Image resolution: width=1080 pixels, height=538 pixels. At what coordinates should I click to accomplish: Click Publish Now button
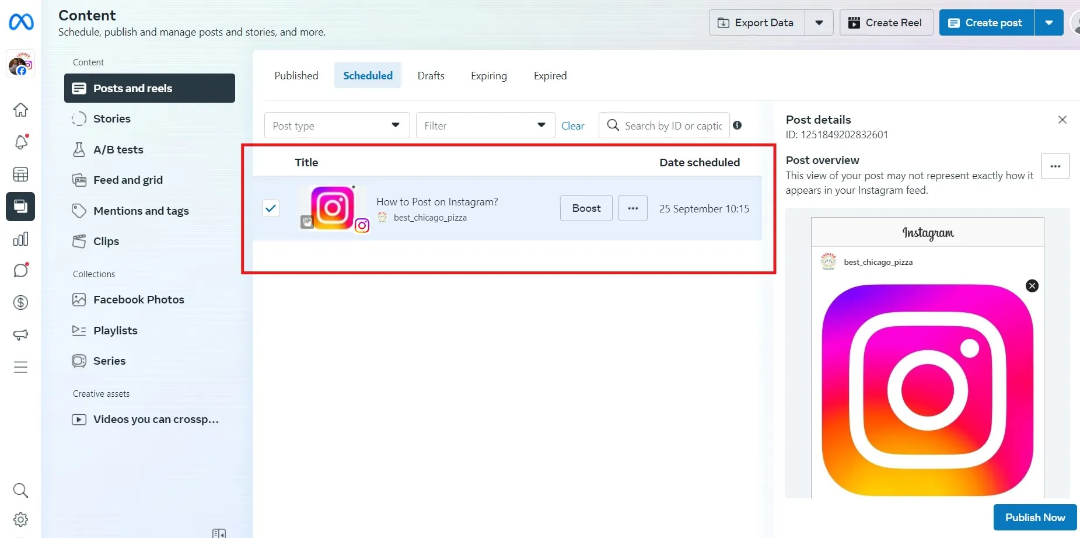pyautogui.click(x=1035, y=518)
